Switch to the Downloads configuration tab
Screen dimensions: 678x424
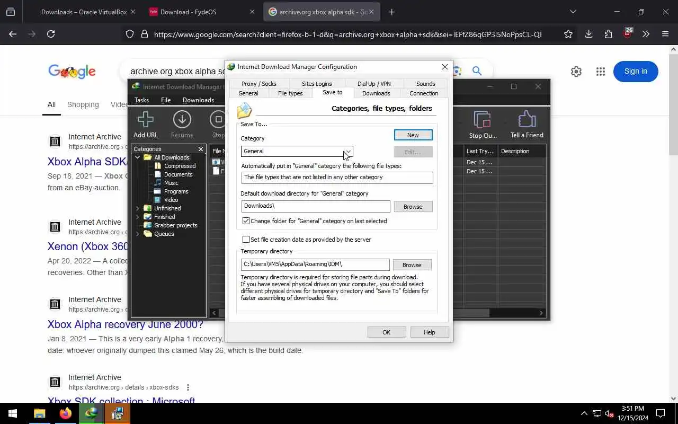point(376,93)
